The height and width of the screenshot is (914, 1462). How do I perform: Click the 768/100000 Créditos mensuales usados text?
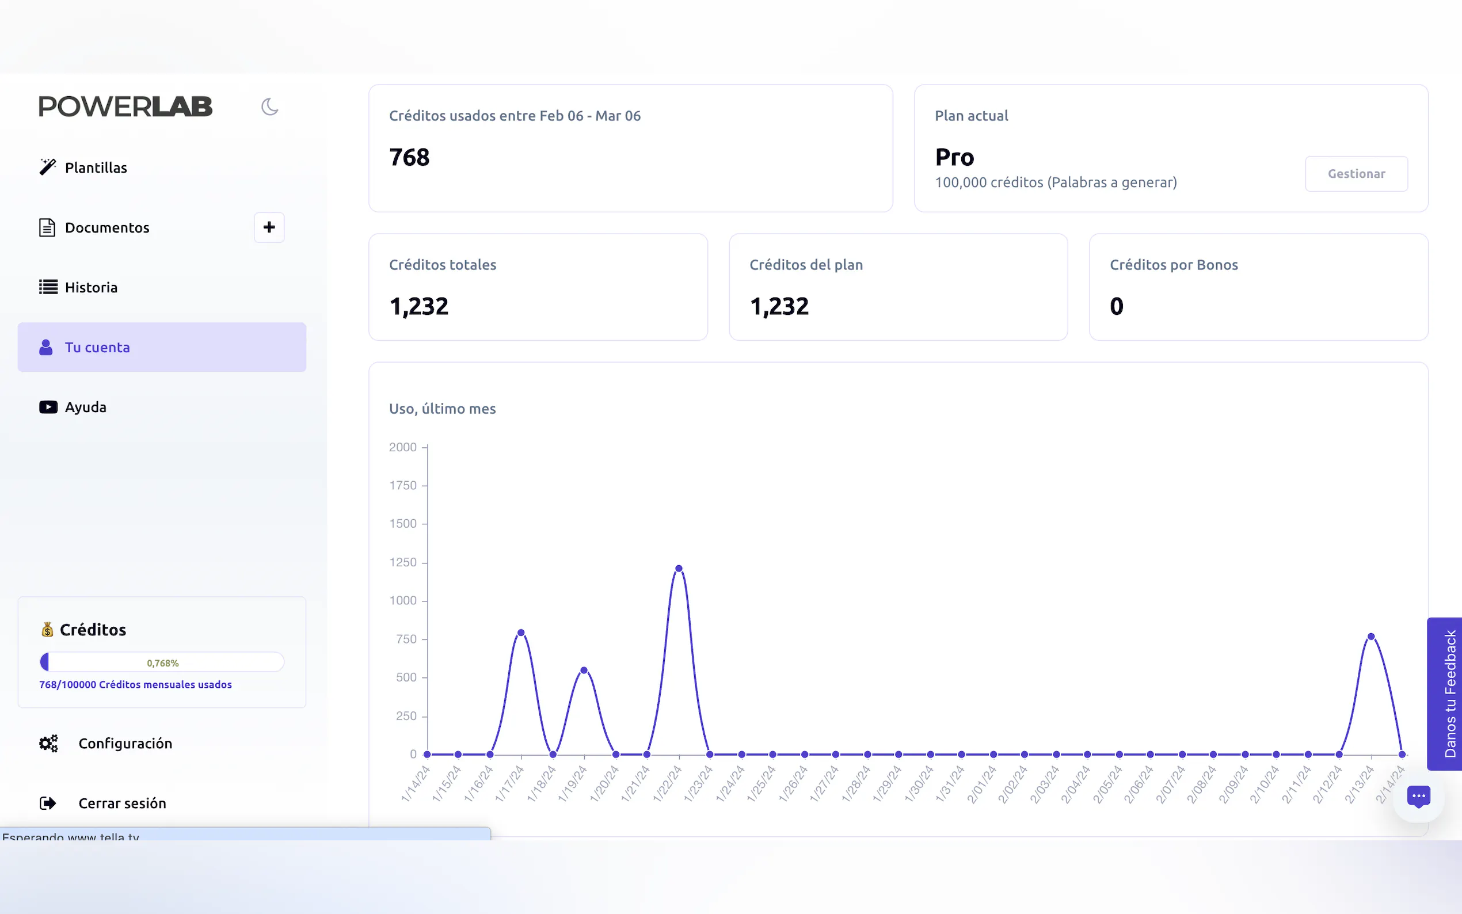click(135, 684)
